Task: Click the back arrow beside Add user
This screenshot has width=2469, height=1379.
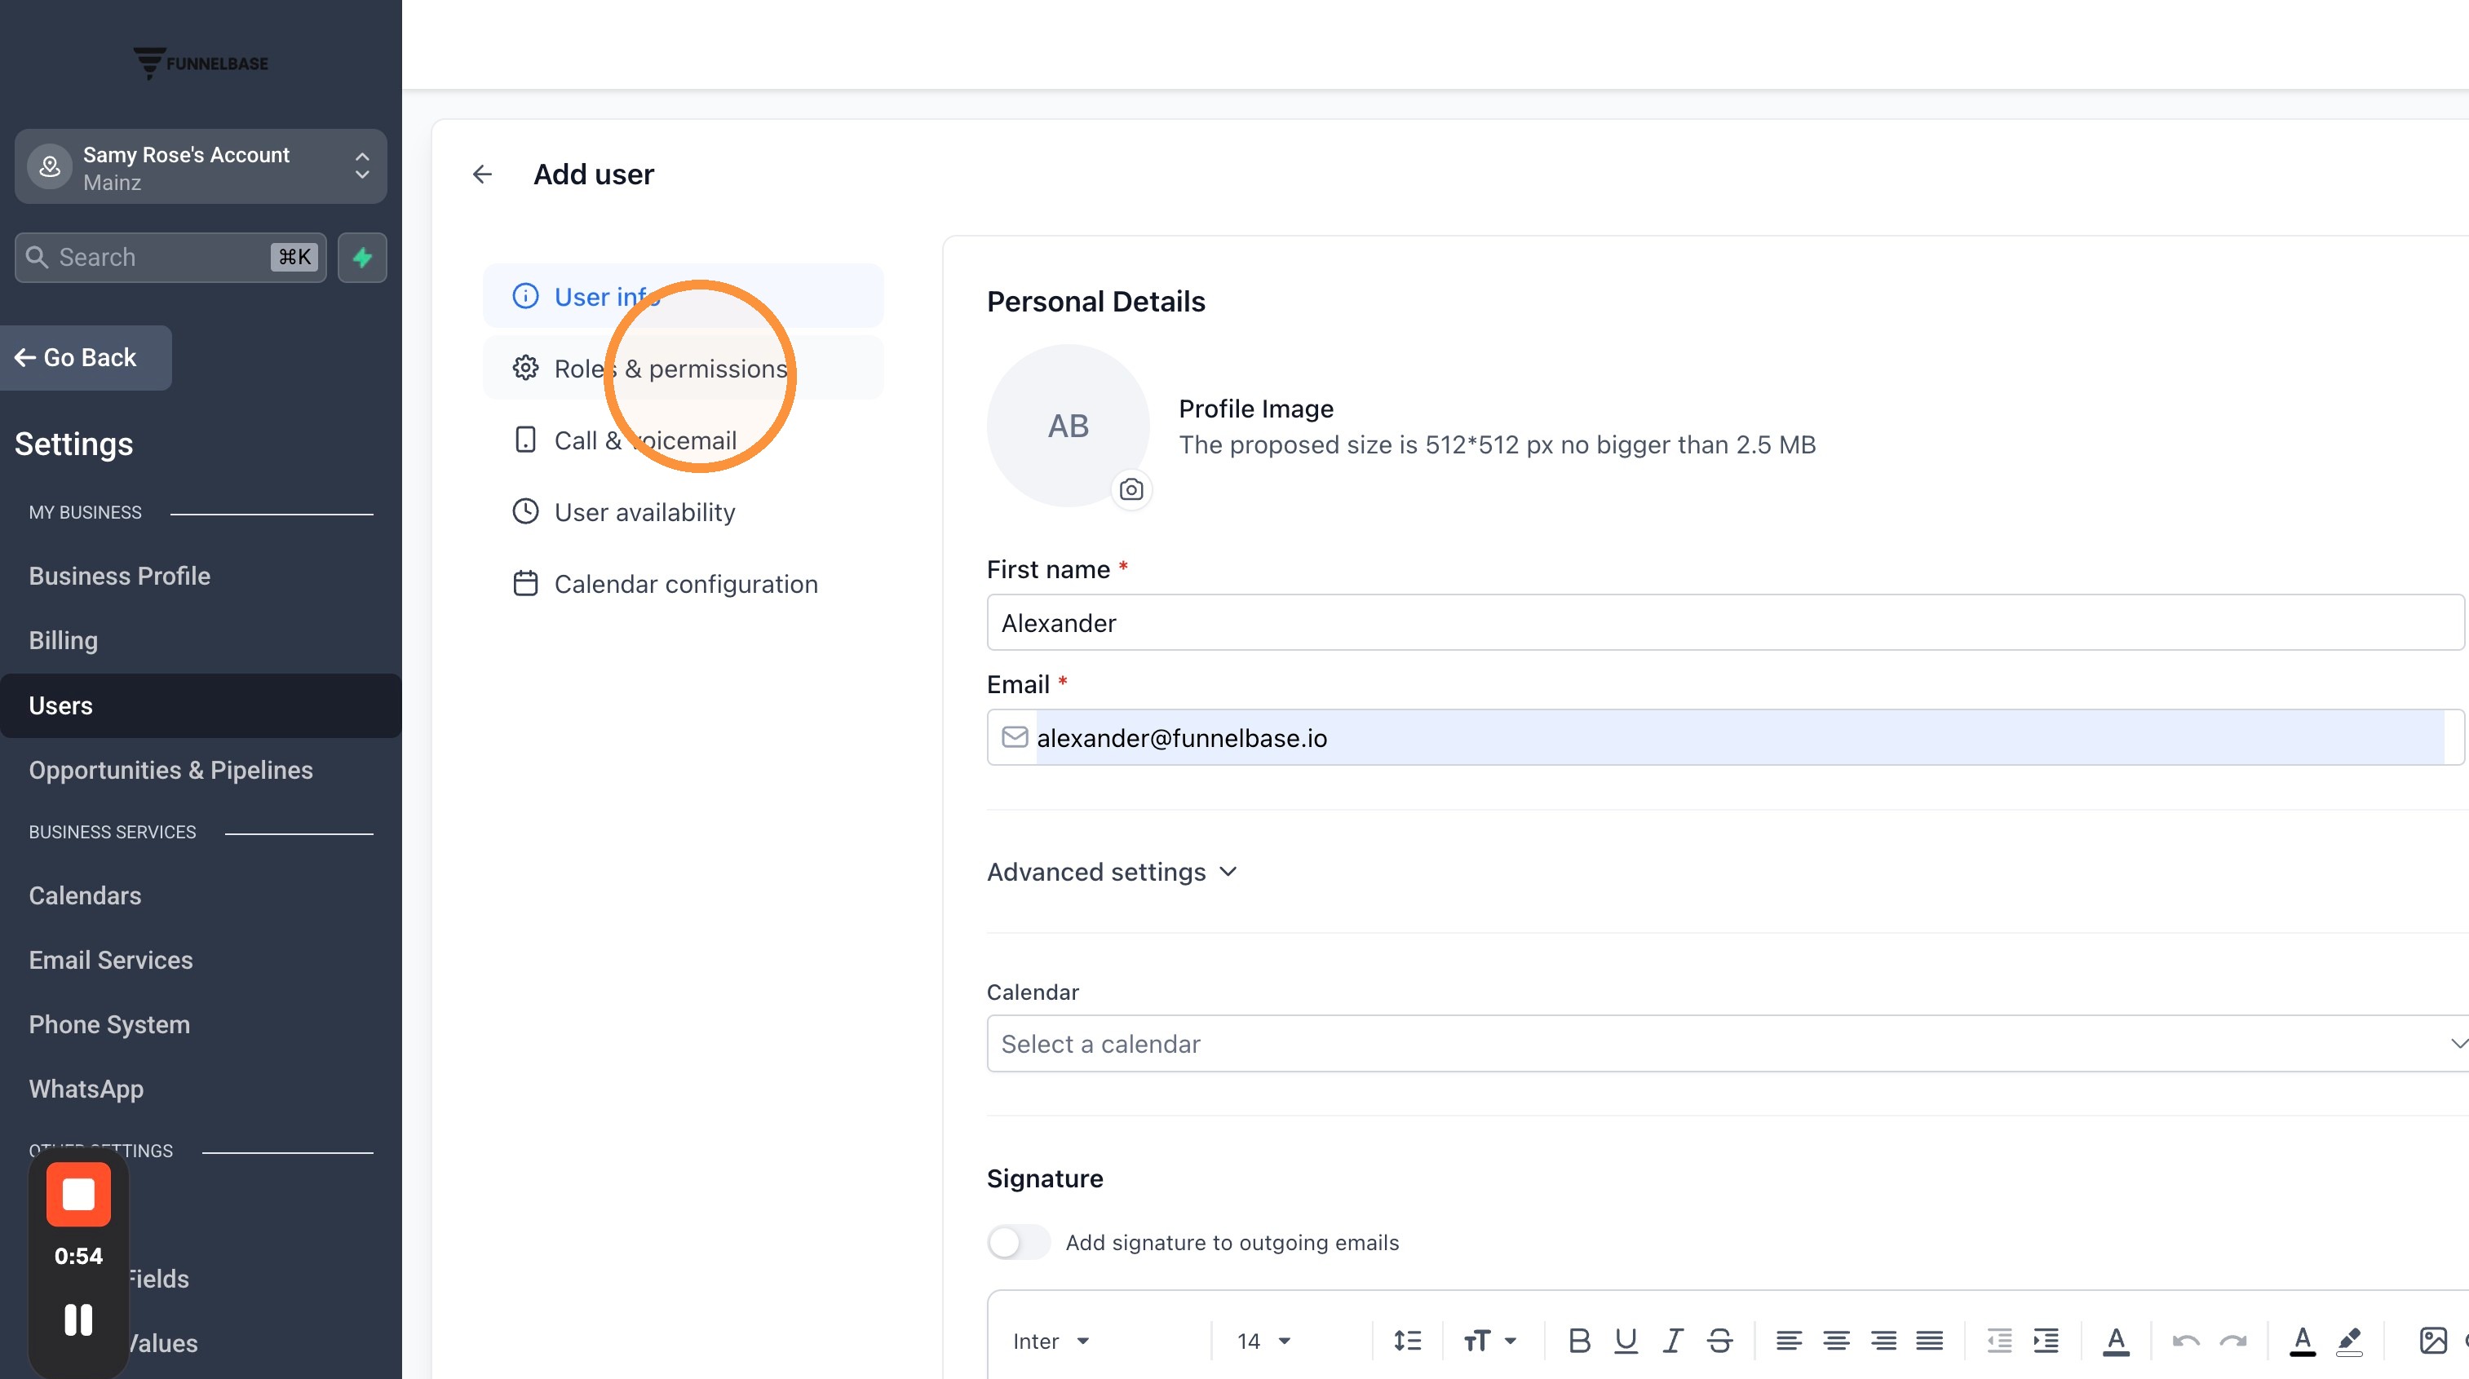Action: (x=482, y=175)
